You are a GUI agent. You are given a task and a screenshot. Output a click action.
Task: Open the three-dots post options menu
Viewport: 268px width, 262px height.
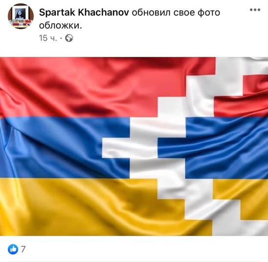(x=255, y=10)
